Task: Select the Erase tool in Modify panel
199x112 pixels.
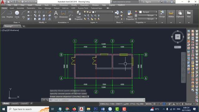Action: (x=50, y=12)
